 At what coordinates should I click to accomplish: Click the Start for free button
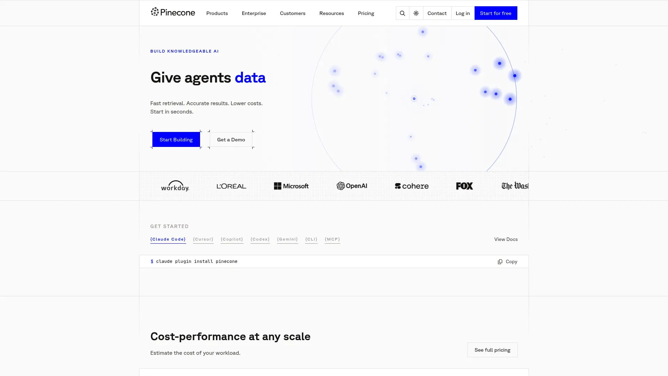pyautogui.click(x=496, y=13)
